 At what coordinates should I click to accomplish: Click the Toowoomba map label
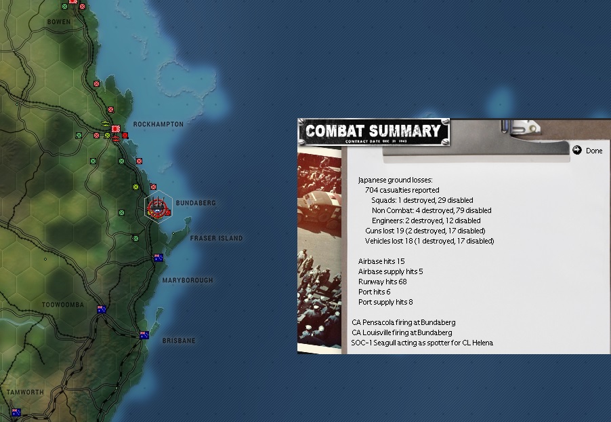(x=63, y=305)
